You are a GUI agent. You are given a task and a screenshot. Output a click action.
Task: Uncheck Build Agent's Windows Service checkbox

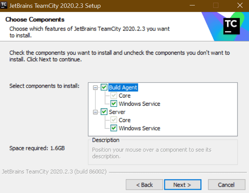[114, 104]
